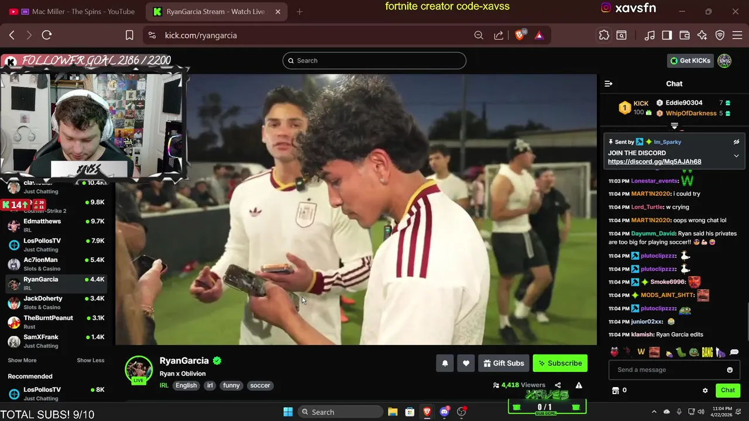Expand the chat leaderboard chevron
The height and width of the screenshot is (421, 749).
click(674, 126)
